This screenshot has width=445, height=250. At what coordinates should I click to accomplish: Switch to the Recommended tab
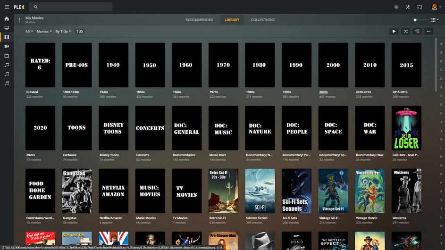[x=199, y=20]
